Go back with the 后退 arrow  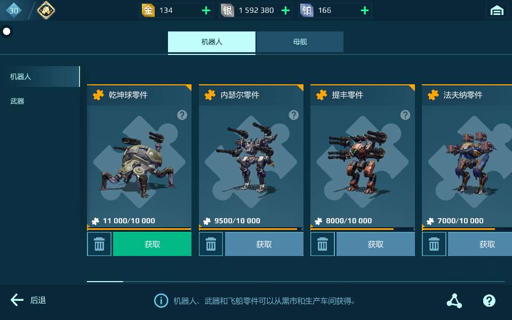coord(28,300)
